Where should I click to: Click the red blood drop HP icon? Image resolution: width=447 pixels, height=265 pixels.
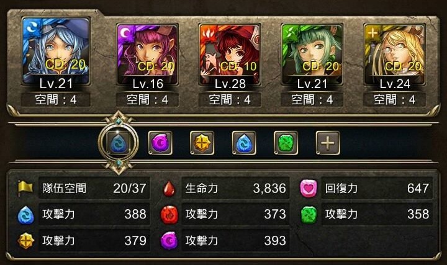[169, 188]
